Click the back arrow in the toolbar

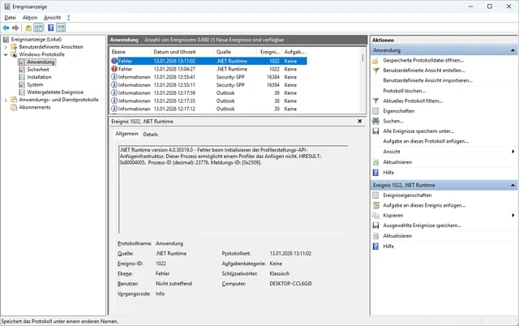coord(7,27)
